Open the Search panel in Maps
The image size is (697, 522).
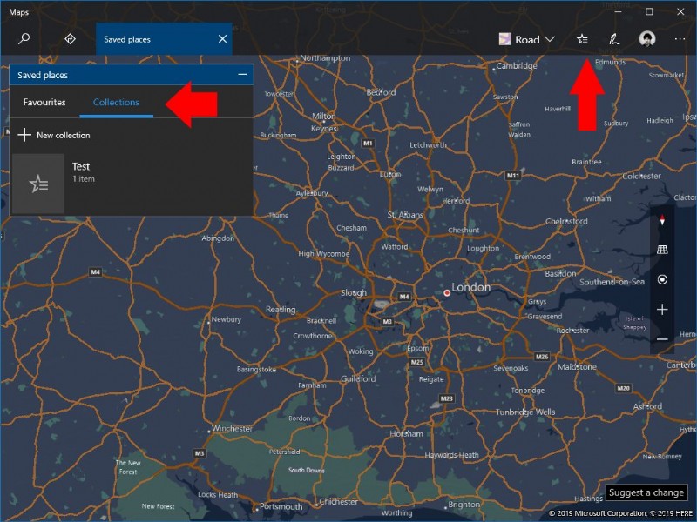(23, 39)
